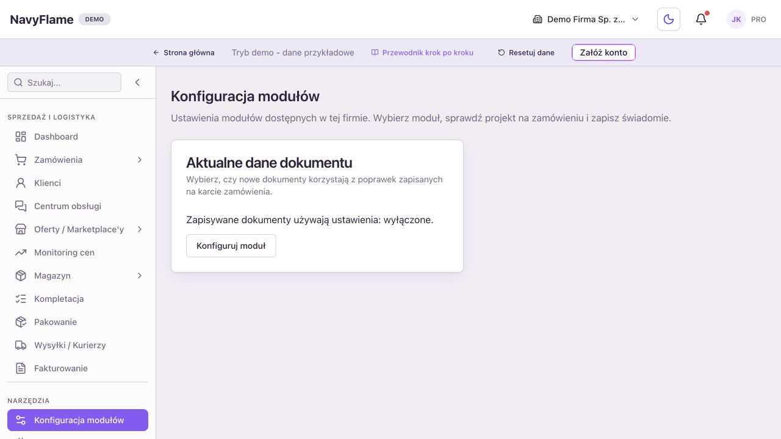Click the Centrum obsługi chat icon

point(21,206)
